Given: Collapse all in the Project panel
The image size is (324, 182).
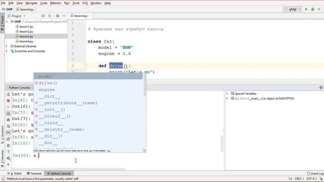Looking at the screenshot, I should click(x=50, y=16).
